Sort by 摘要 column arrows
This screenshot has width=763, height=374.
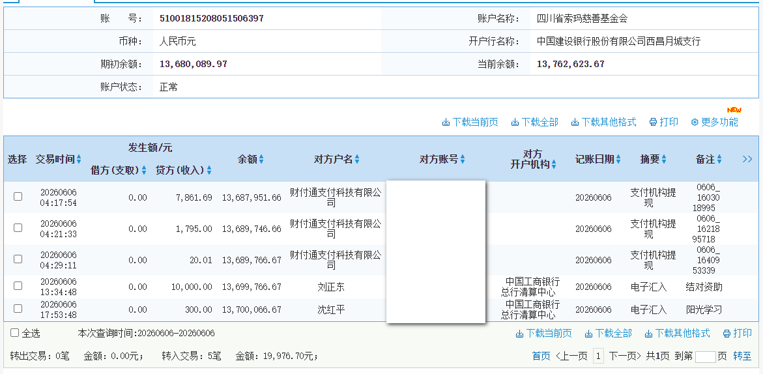tap(664, 159)
